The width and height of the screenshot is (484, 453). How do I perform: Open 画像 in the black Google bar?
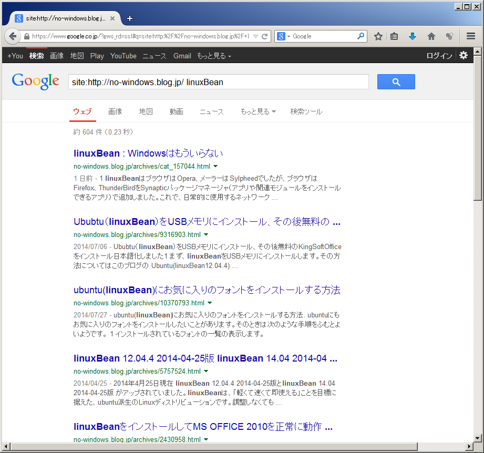tap(57, 56)
